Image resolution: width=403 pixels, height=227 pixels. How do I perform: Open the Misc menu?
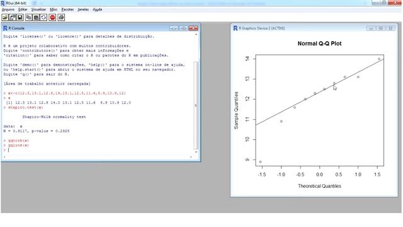click(x=54, y=9)
